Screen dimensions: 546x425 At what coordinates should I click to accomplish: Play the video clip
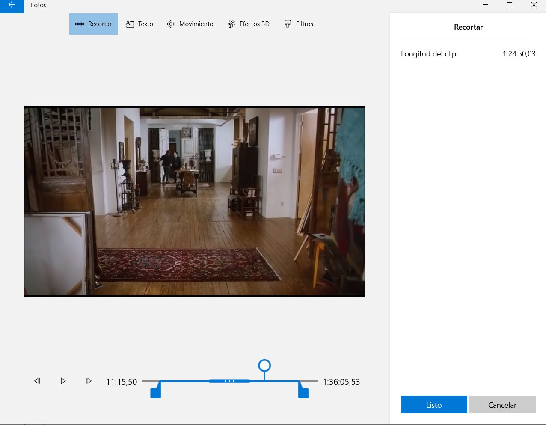coord(63,381)
